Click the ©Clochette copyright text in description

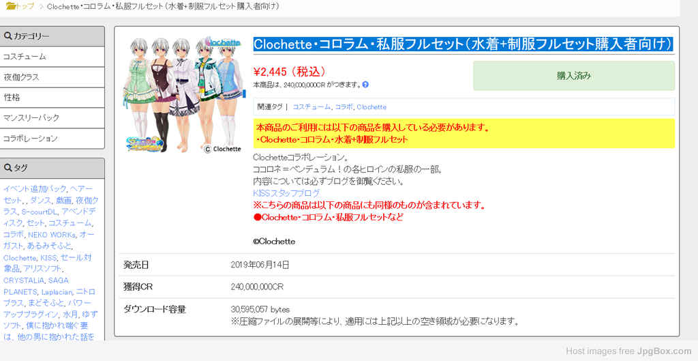274,242
